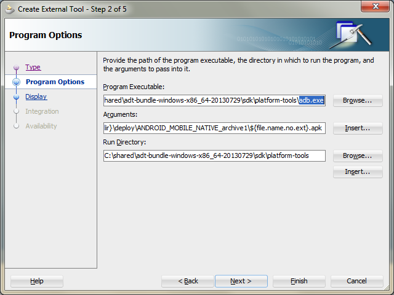Click the instruction text about program executable
The image size is (394, 295).
point(238,65)
